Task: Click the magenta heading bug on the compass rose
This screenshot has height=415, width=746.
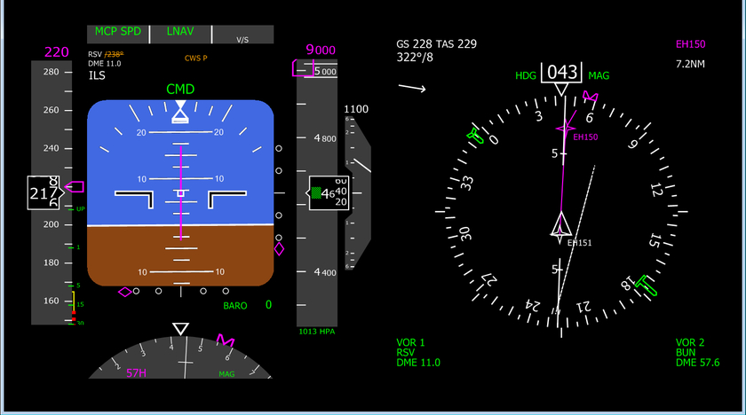Action: coord(590,96)
